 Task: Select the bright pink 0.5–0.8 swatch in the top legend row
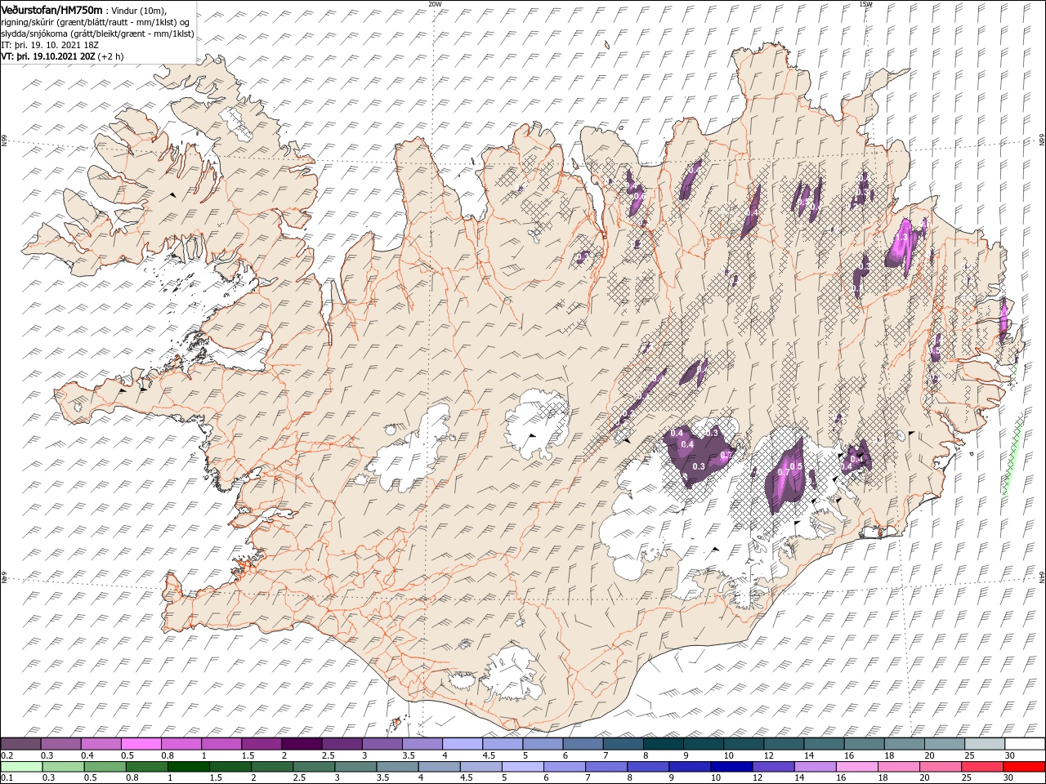click(141, 744)
